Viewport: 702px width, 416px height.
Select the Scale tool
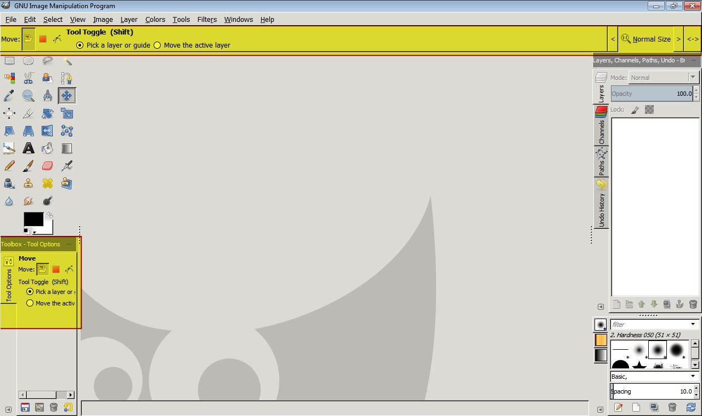point(67,113)
